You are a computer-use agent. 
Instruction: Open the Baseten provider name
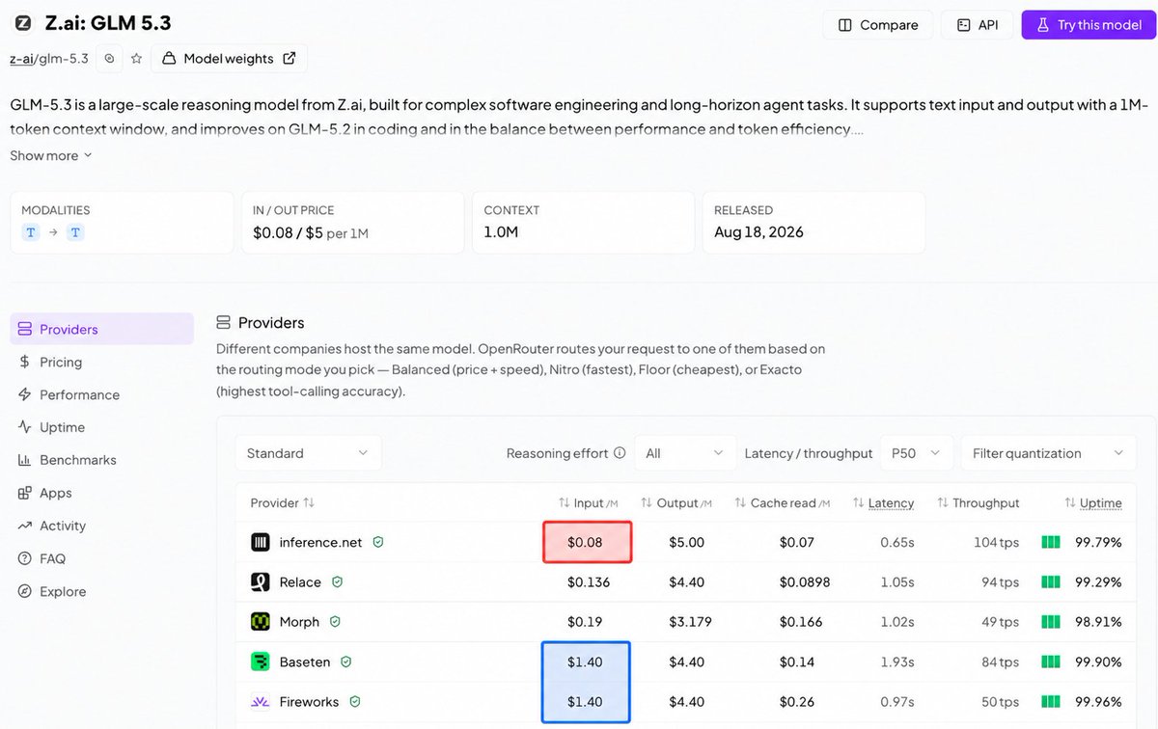tap(305, 661)
